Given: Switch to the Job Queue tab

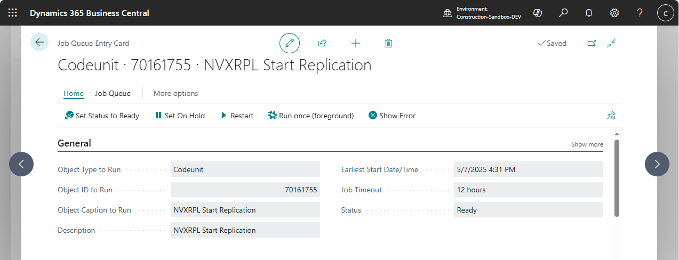Looking at the screenshot, I should click(113, 93).
